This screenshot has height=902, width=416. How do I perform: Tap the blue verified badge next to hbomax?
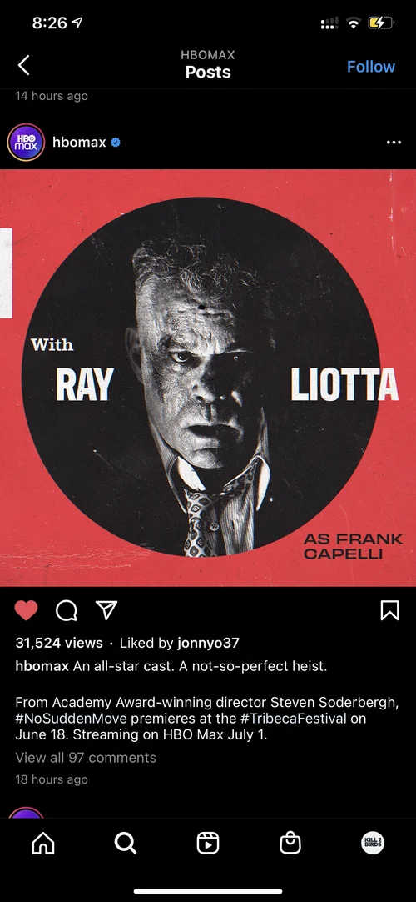116,142
